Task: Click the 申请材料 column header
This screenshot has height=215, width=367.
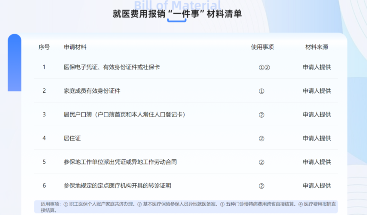Action: point(75,47)
